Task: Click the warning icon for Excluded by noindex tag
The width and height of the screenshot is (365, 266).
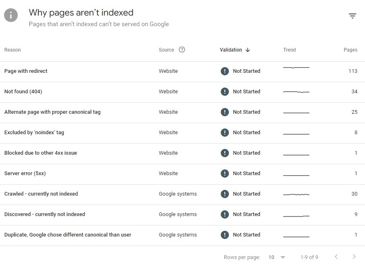Action: (x=224, y=132)
